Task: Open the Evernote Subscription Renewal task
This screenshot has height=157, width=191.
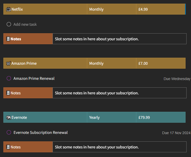Action: click(x=41, y=133)
